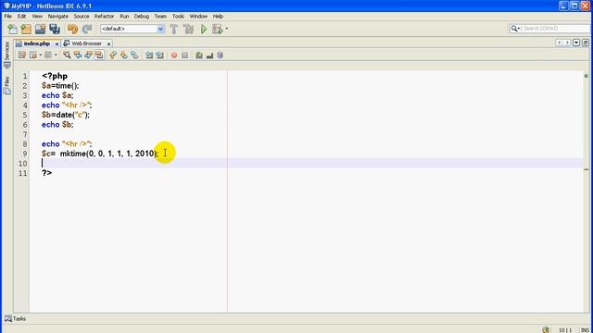
Task: Click the Open Project toolbar icon
Action: pyautogui.click(x=40, y=29)
